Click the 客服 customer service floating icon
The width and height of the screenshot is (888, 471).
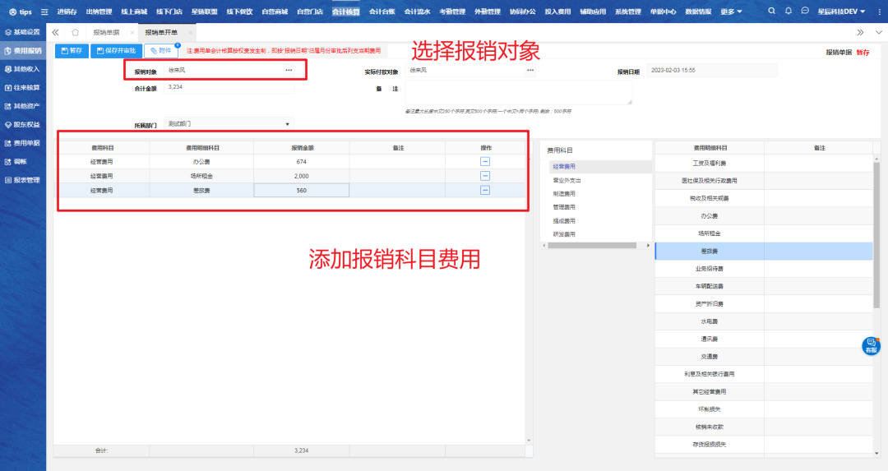click(x=871, y=346)
